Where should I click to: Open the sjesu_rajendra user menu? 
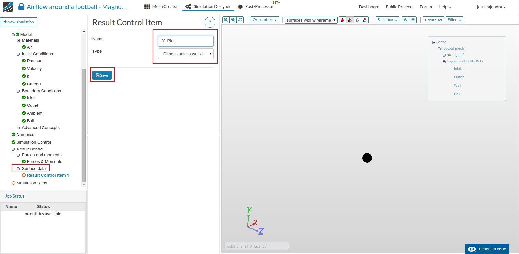pyautogui.click(x=491, y=7)
